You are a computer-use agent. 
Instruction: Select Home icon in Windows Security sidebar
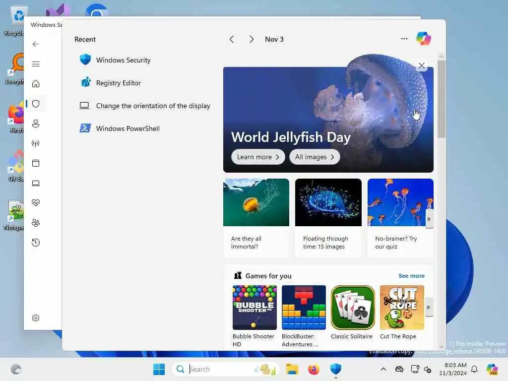tap(36, 83)
